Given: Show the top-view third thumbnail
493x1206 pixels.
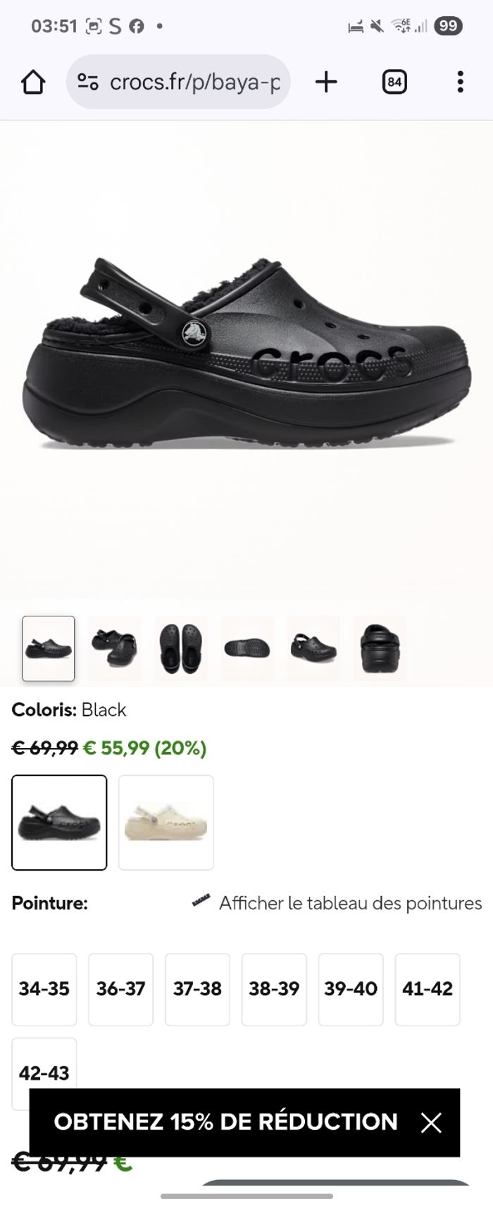Looking at the screenshot, I should pos(181,648).
